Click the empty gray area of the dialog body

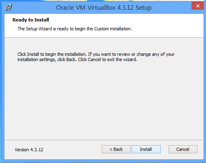(103, 100)
